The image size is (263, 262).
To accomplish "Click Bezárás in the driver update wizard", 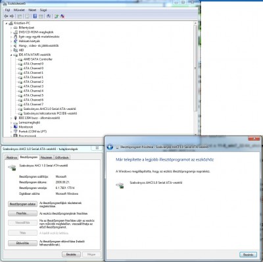I will 248,255.
